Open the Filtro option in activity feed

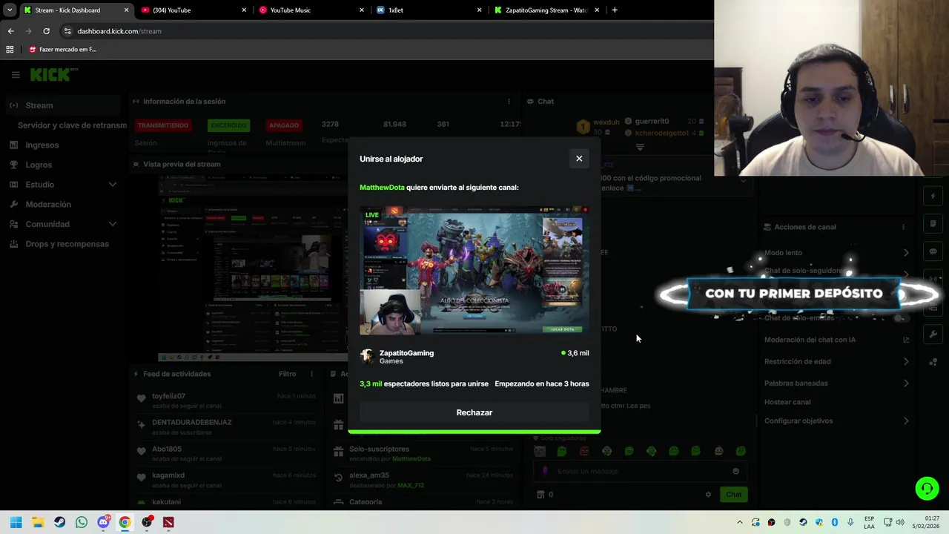pyautogui.click(x=287, y=374)
